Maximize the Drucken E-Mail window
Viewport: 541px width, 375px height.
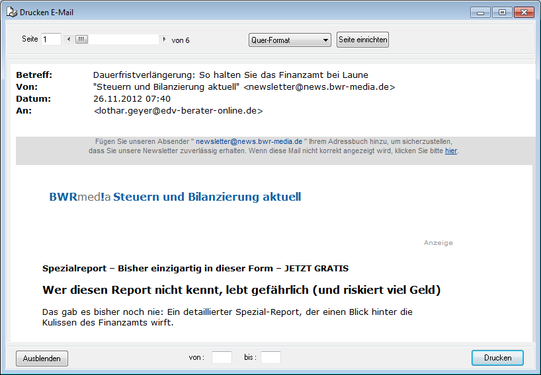coord(501,12)
